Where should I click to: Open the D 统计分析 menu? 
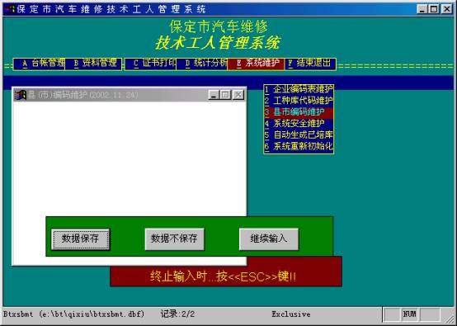202,64
